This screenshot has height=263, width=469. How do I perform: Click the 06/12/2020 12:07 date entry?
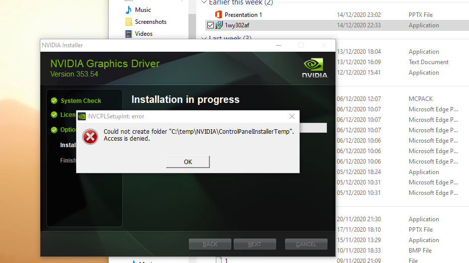tap(359, 99)
